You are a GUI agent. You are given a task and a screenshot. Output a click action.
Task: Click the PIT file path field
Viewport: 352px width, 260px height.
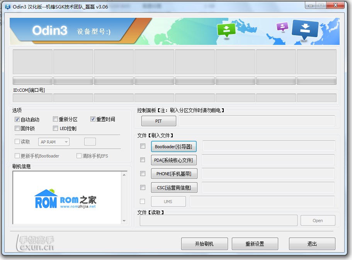pyautogui.click(x=257, y=121)
